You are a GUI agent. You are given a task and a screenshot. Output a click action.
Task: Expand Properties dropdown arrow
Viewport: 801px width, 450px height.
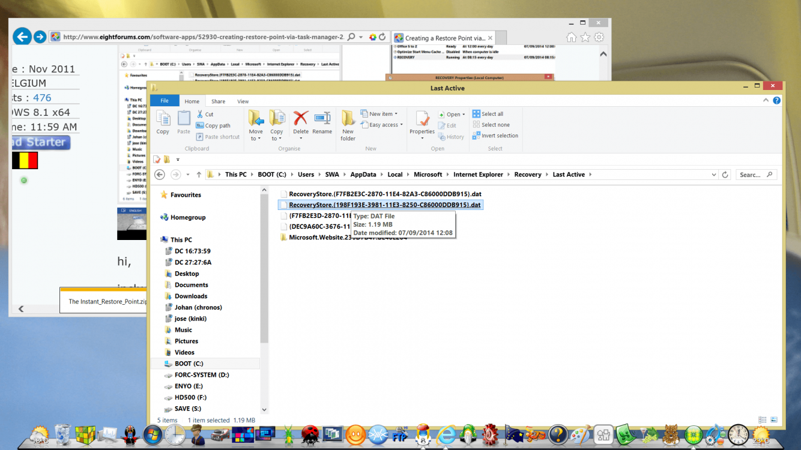point(422,139)
